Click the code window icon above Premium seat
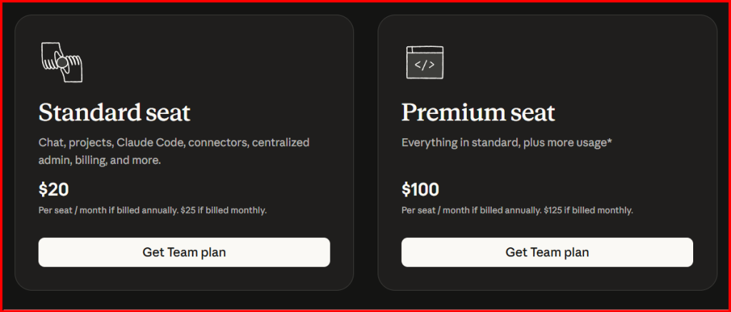The image size is (731, 312). [x=425, y=63]
